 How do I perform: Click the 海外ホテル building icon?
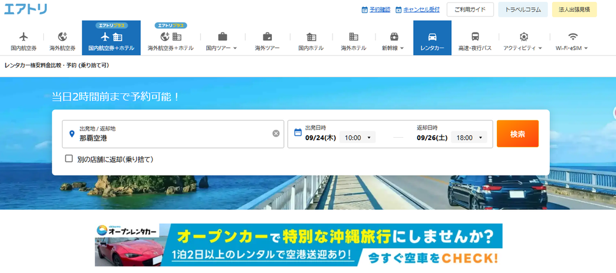354,37
